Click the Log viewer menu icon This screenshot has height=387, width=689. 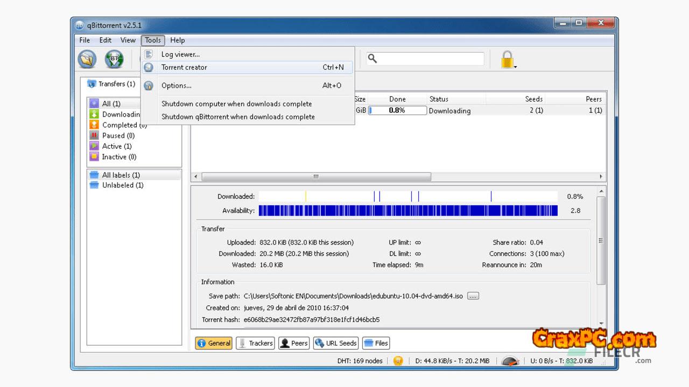149,54
